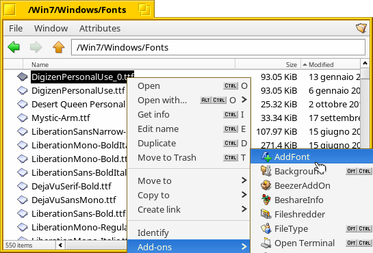Click file icon of DejaVuSansMono.ttf

pos(23,200)
